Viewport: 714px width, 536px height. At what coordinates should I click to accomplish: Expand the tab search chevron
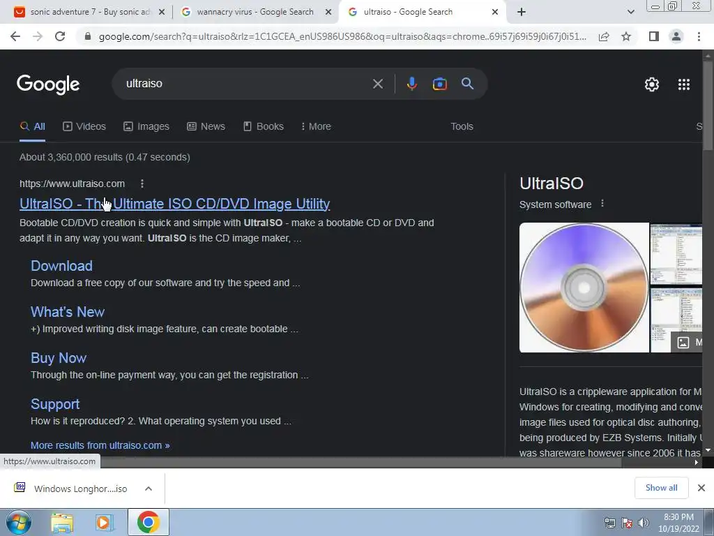click(x=630, y=13)
